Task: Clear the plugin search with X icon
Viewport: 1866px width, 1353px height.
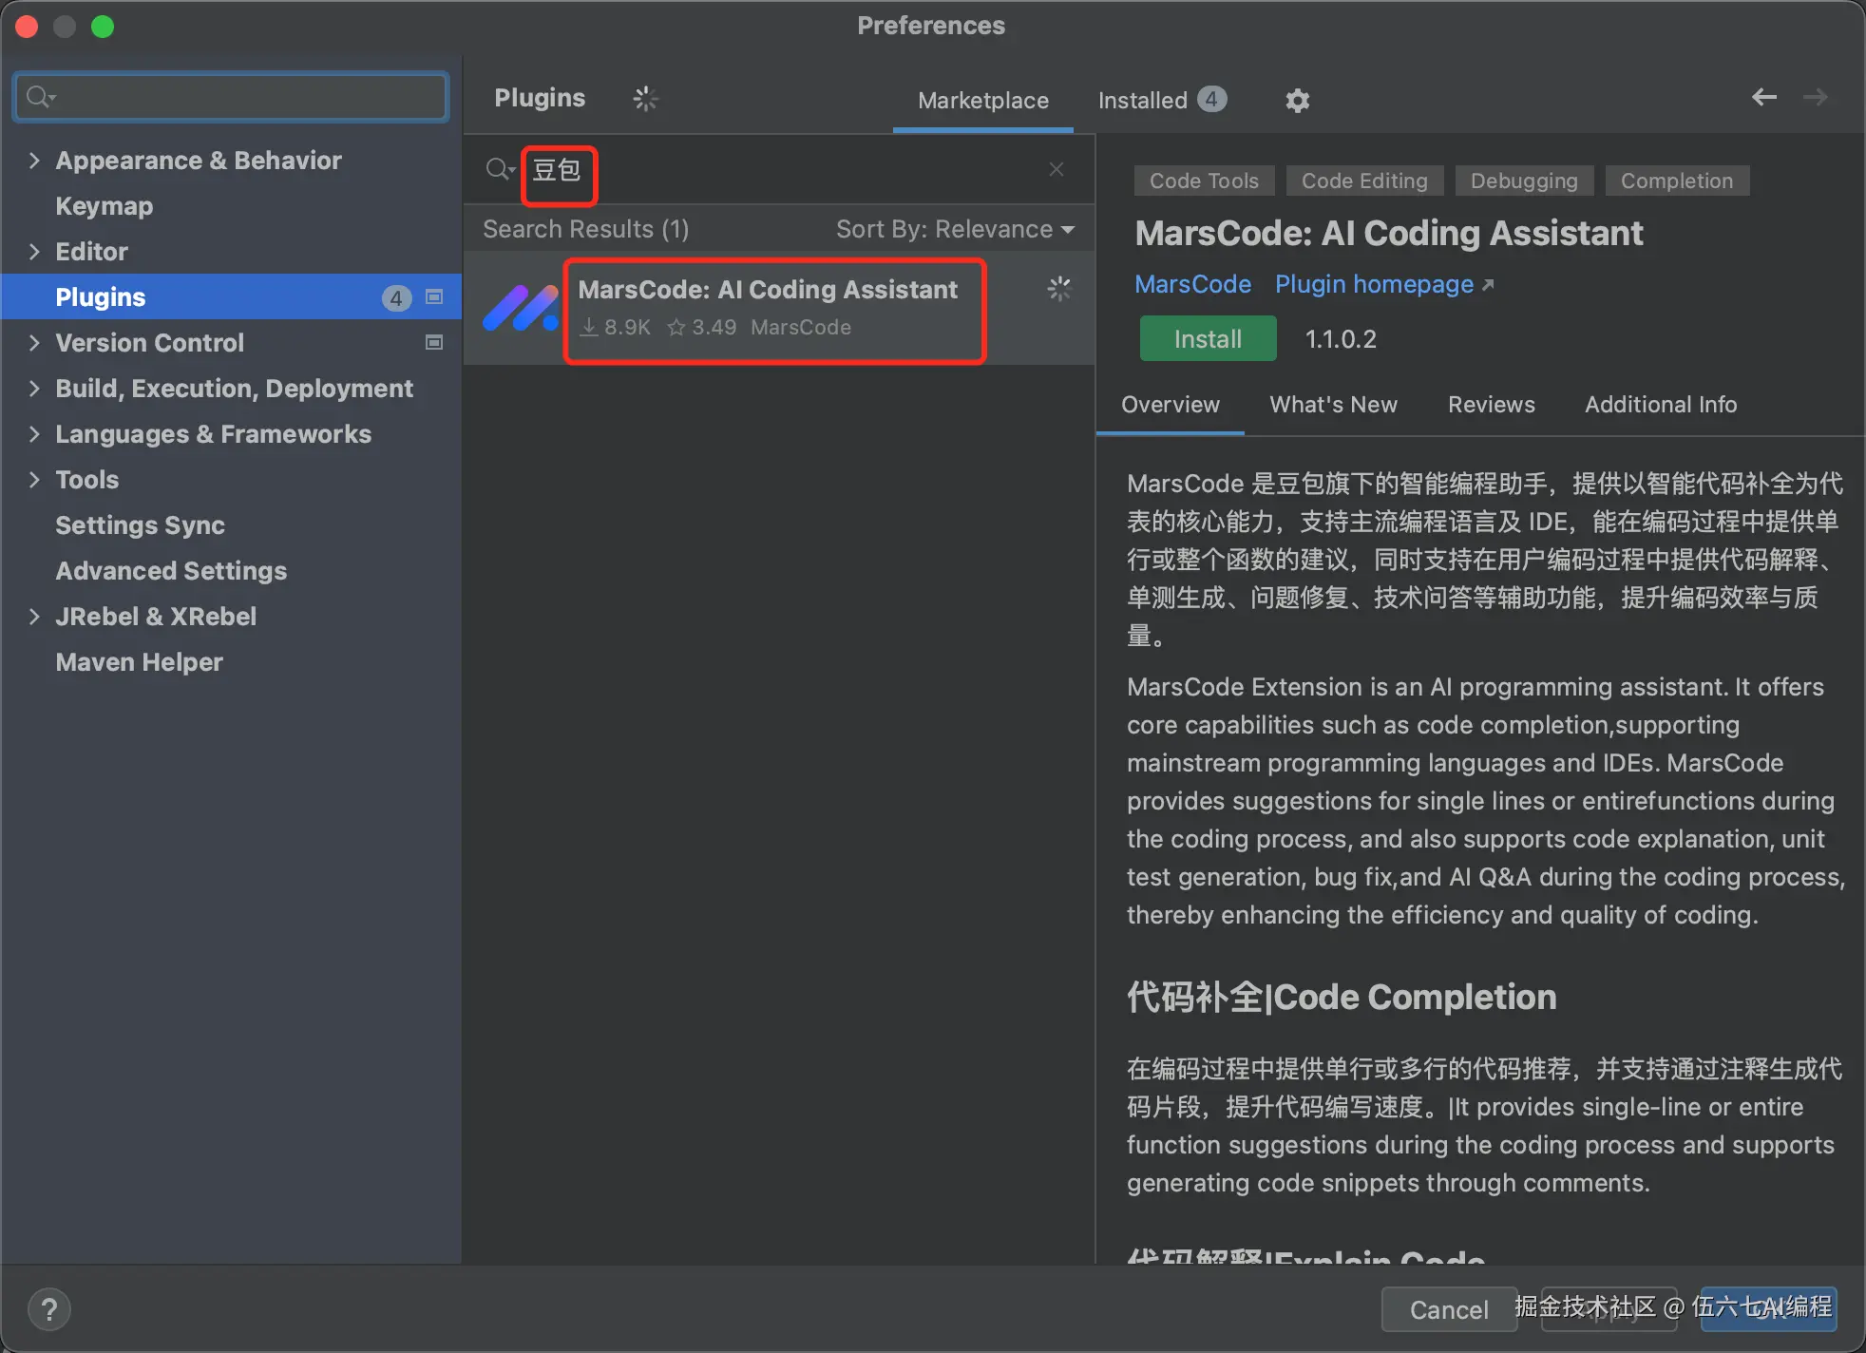Action: tap(1056, 169)
